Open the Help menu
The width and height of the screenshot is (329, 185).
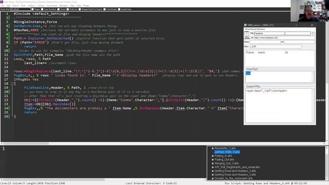79,6
